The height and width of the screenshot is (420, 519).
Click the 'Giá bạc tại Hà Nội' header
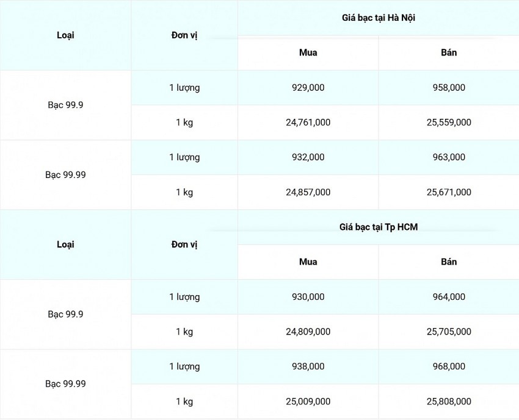click(379, 18)
